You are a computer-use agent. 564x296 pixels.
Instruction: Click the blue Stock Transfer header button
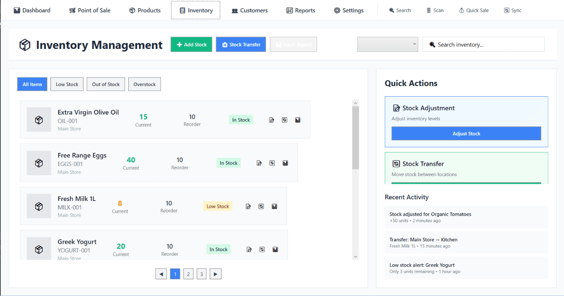(x=241, y=44)
